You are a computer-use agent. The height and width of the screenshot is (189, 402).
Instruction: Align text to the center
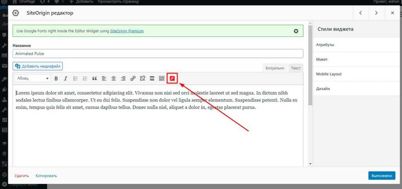tap(113, 78)
